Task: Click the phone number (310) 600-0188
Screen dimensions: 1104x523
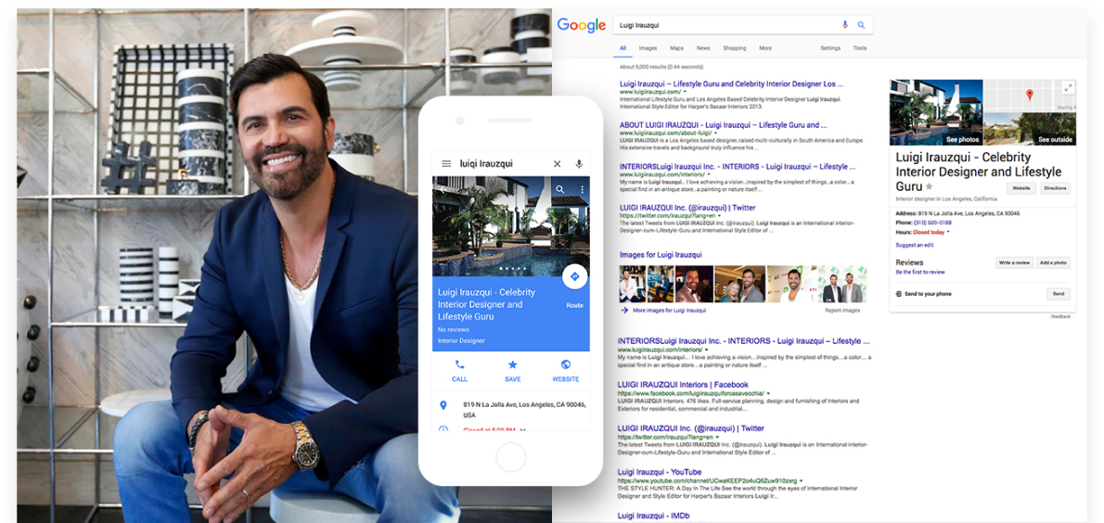Action: pyautogui.click(x=932, y=223)
